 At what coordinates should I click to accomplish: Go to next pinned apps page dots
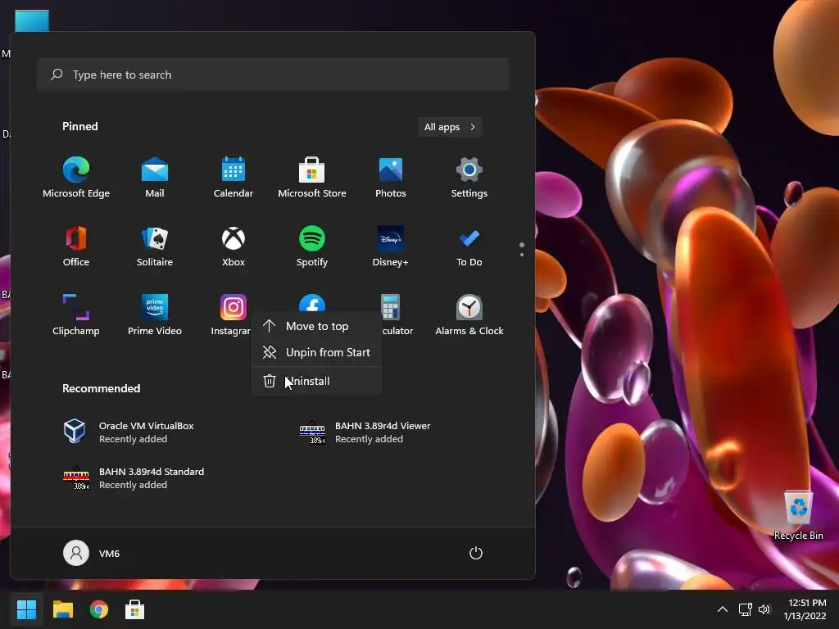522,249
